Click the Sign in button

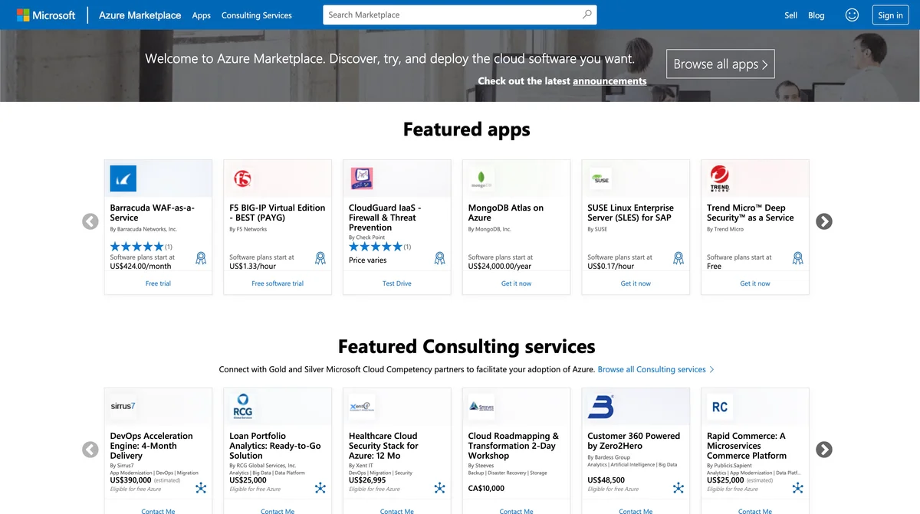coord(889,15)
